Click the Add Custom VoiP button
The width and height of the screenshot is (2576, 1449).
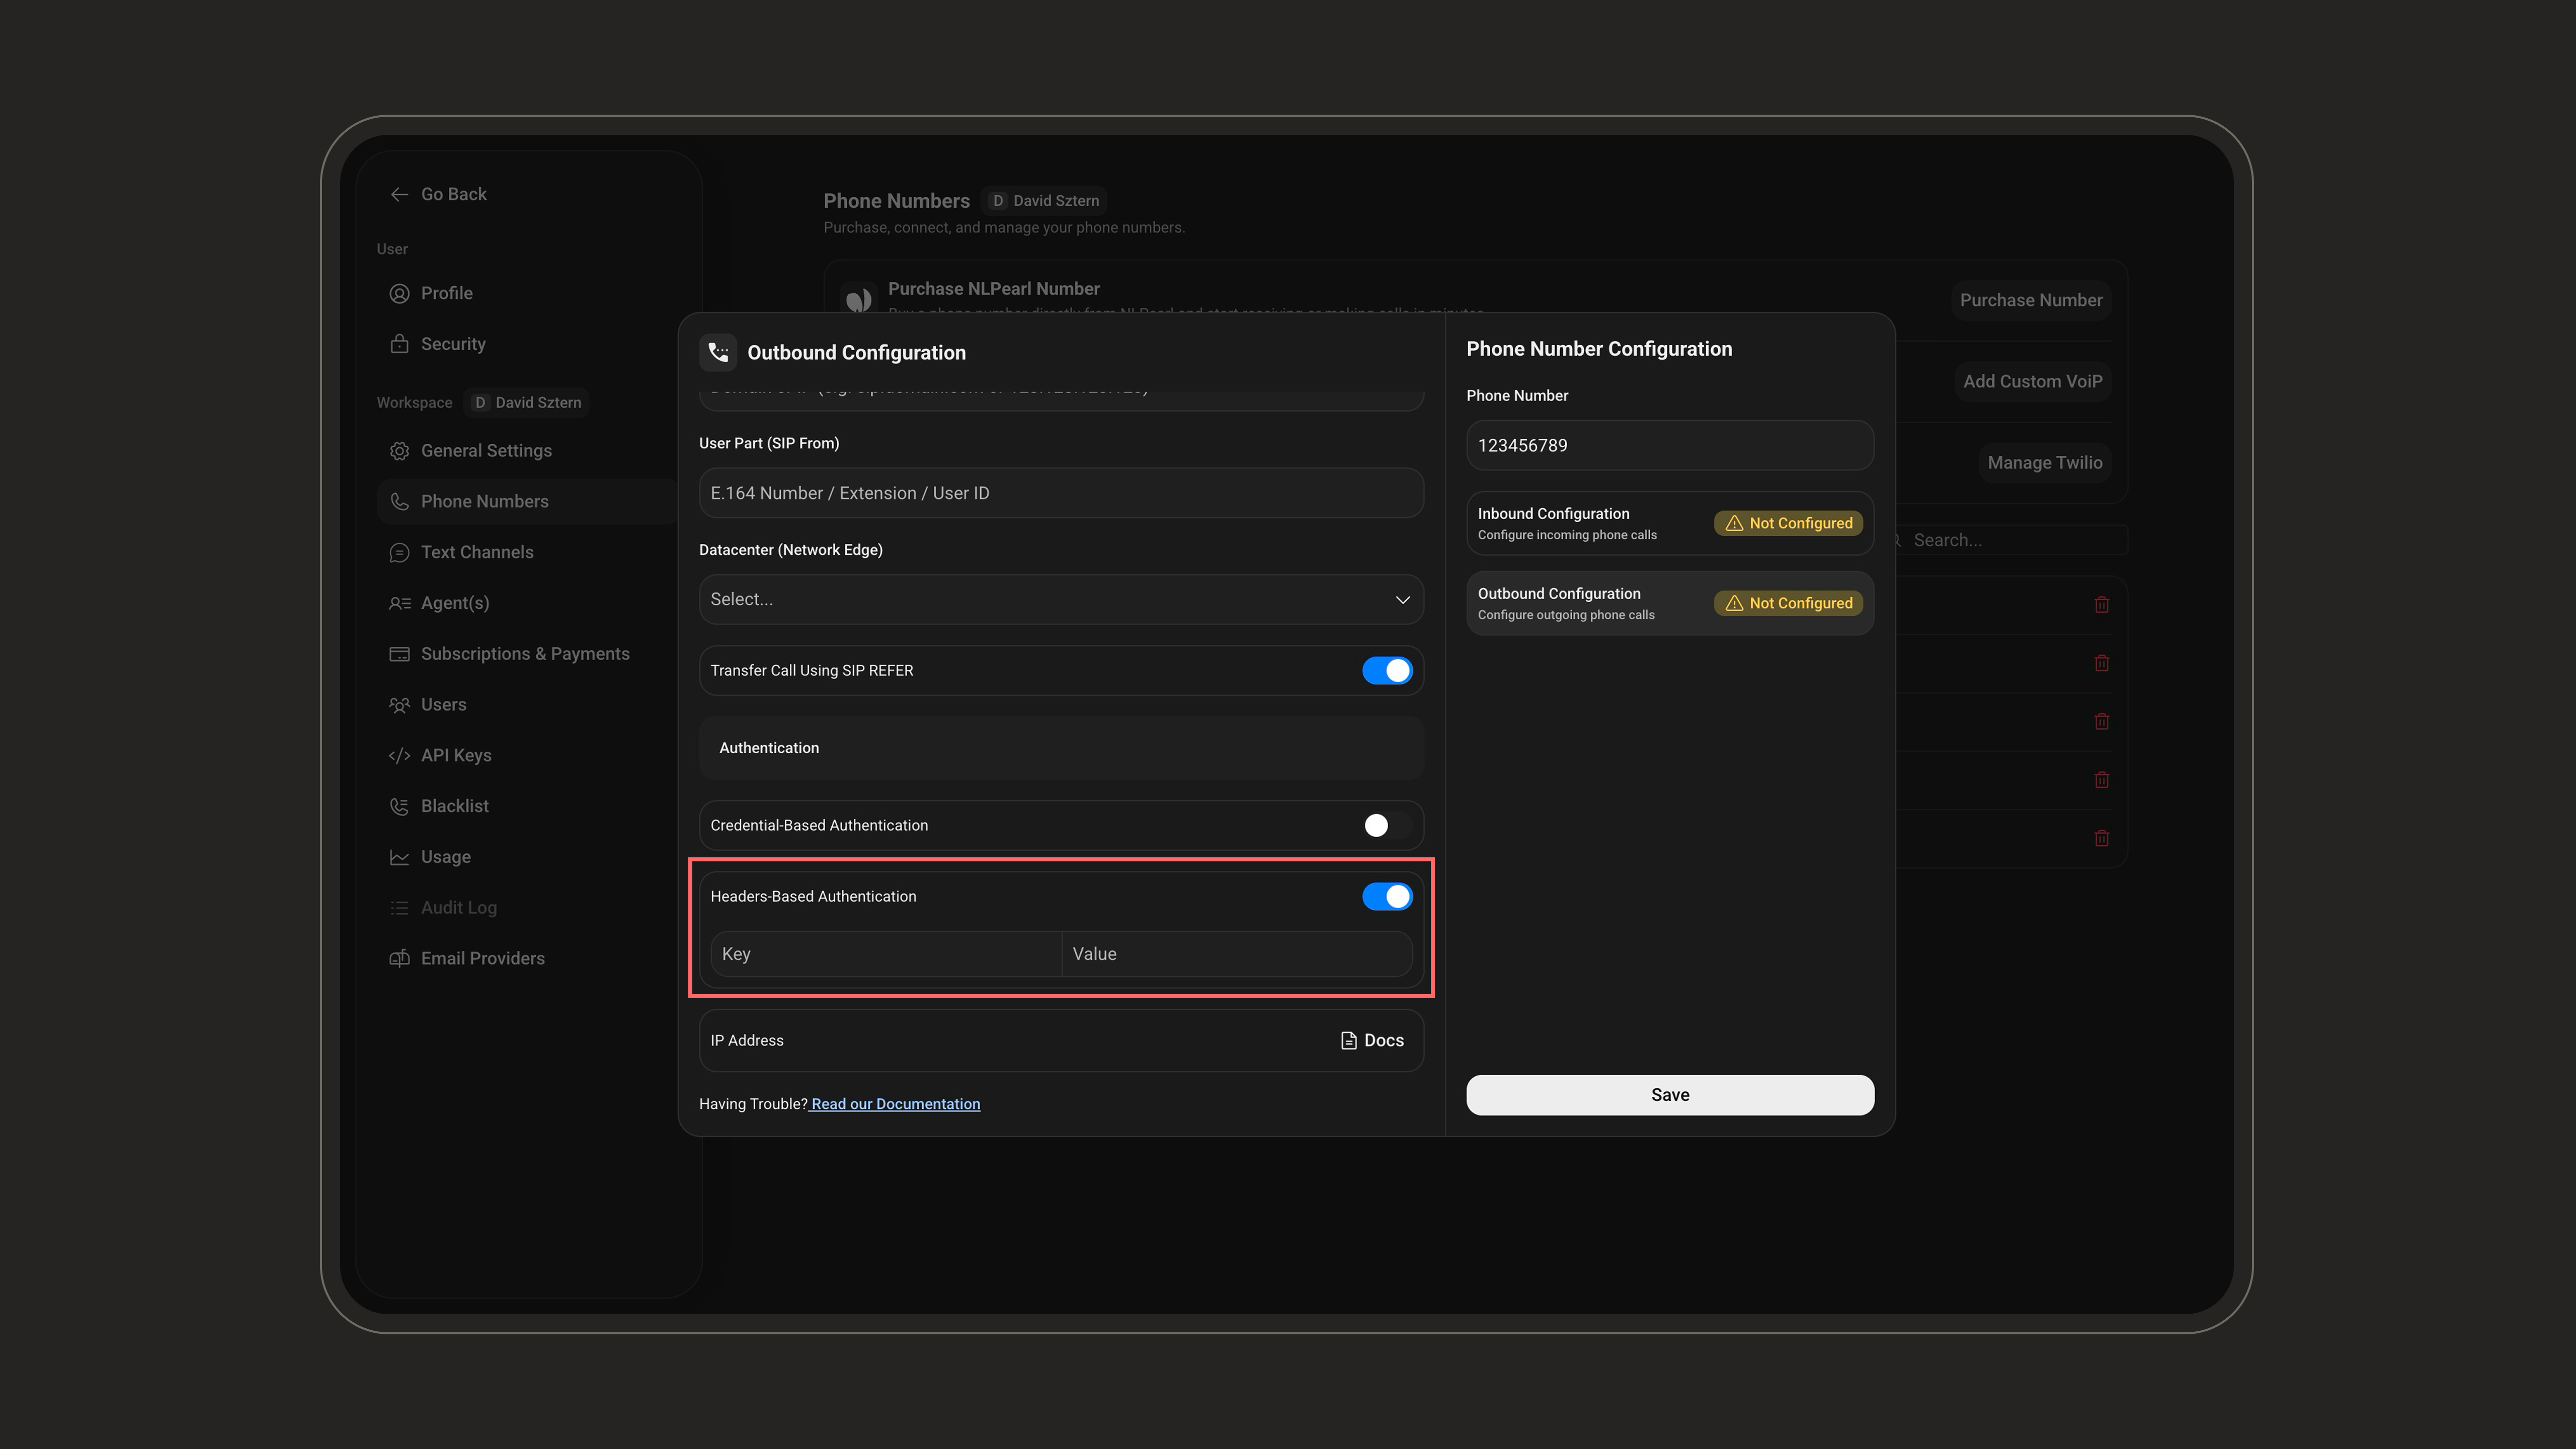pyautogui.click(x=2032, y=381)
